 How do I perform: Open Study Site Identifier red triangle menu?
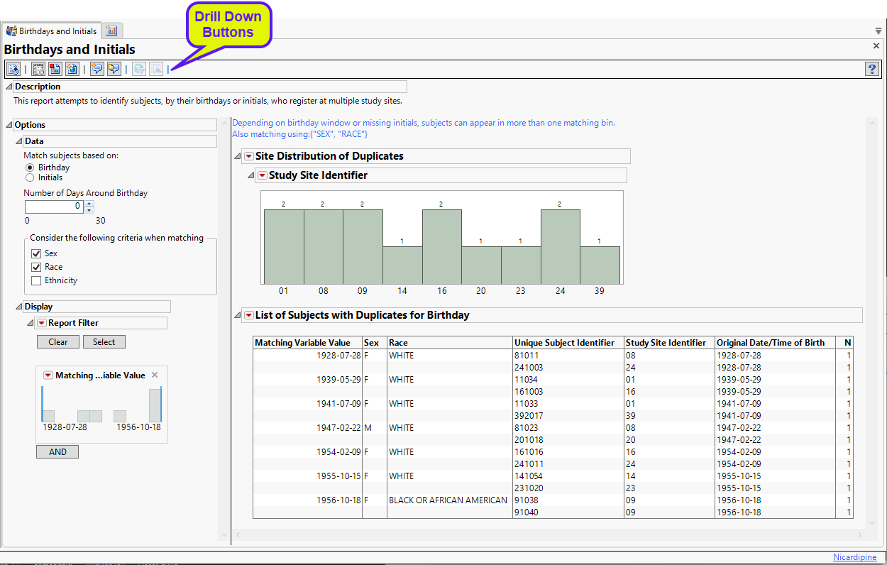click(x=262, y=175)
